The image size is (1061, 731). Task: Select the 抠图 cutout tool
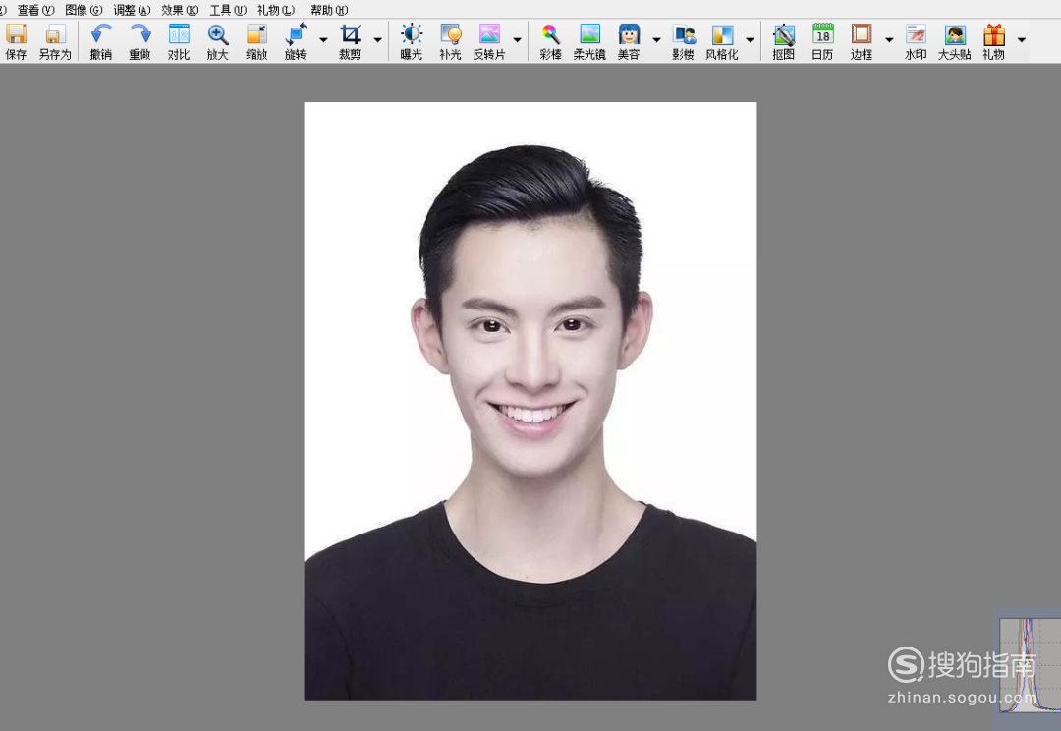784,41
